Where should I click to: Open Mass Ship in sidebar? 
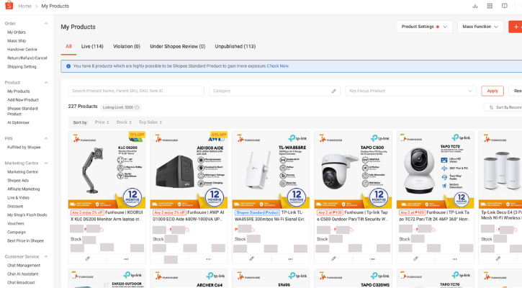tap(17, 40)
